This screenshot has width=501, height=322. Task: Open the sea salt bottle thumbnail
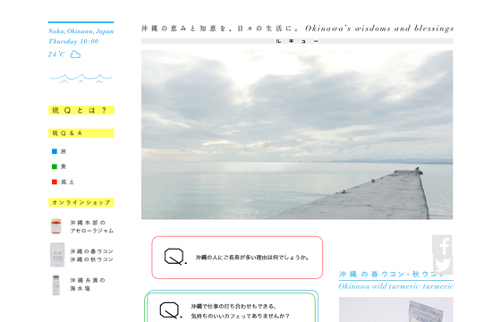(55, 285)
